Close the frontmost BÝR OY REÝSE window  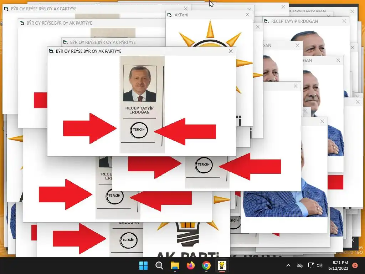coord(231,51)
